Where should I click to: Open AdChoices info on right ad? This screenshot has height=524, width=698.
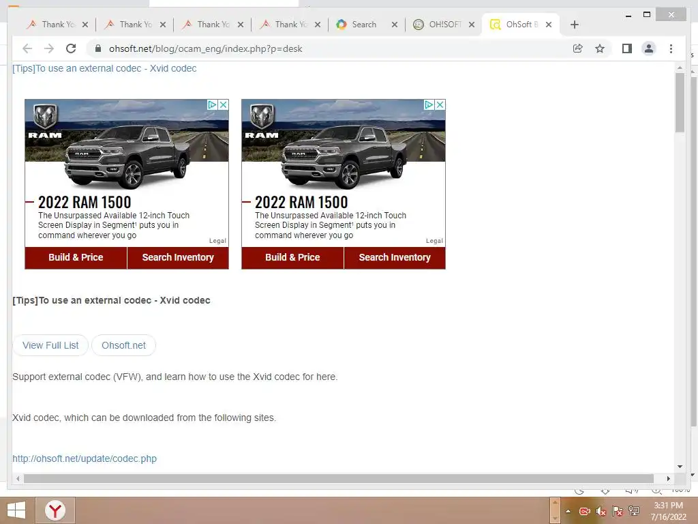point(429,104)
